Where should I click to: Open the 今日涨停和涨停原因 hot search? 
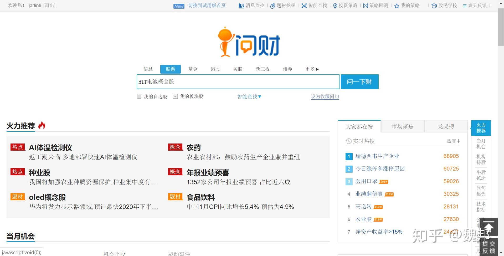pos(380,169)
